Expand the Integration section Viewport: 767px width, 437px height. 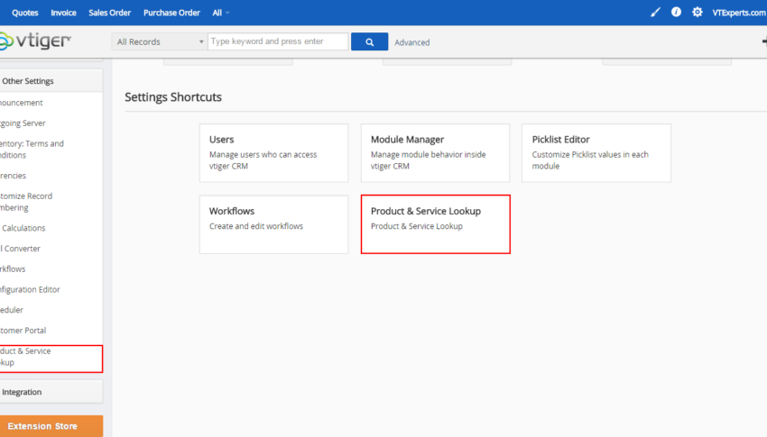tap(51, 392)
